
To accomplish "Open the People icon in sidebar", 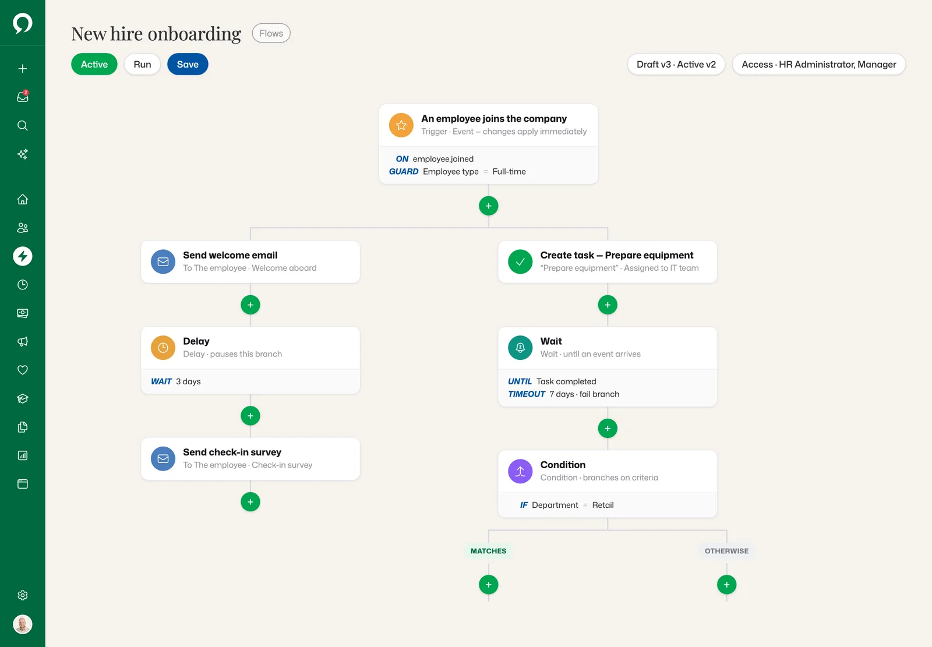I will tap(23, 228).
